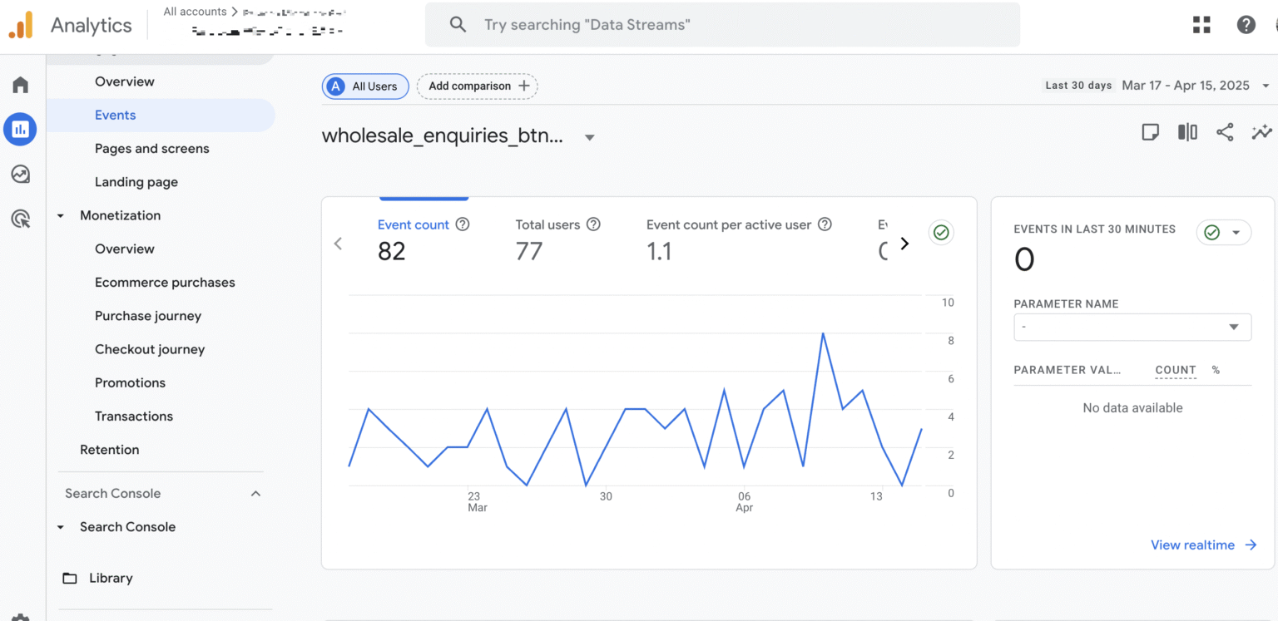Collapse the Search Console header chevron
The width and height of the screenshot is (1278, 621).
255,494
